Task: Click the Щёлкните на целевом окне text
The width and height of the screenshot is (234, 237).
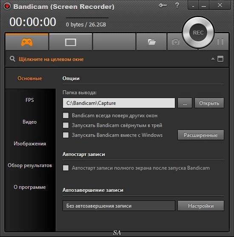Action: [51, 59]
